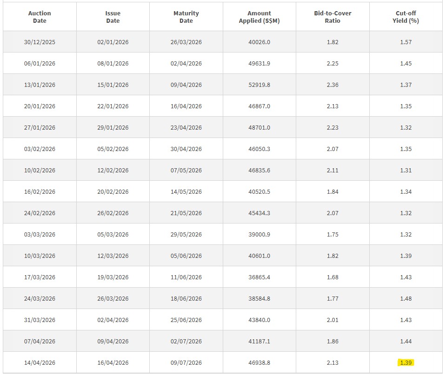Sort by the Amount Applied (S$M) header
Image resolution: width=446 pixels, height=375 pixels.
click(259, 16)
